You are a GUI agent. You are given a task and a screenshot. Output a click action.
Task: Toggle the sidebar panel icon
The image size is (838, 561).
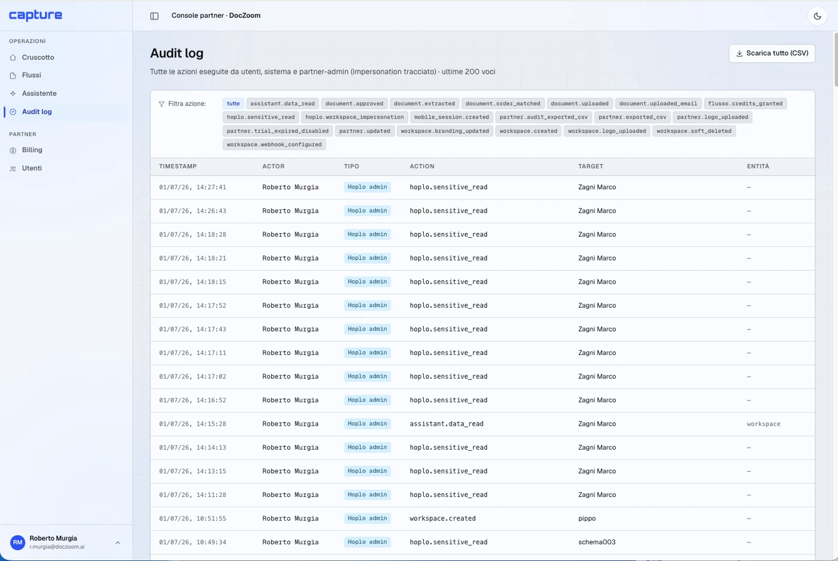click(154, 16)
